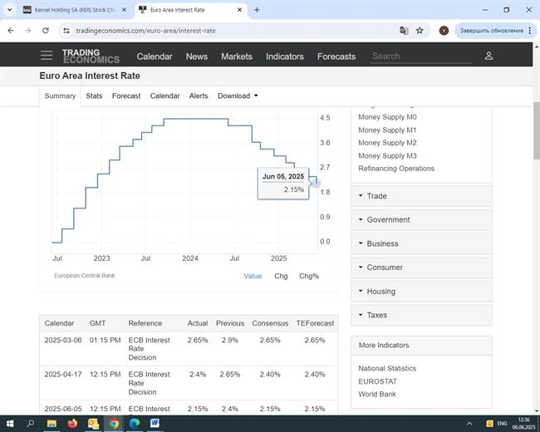Open the Calendar nav item
The image size is (540, 432).
[x=155, y=56]
